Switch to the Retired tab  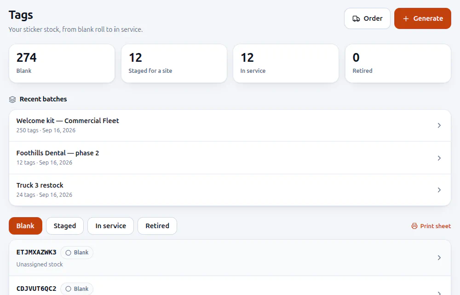[157, 226]
